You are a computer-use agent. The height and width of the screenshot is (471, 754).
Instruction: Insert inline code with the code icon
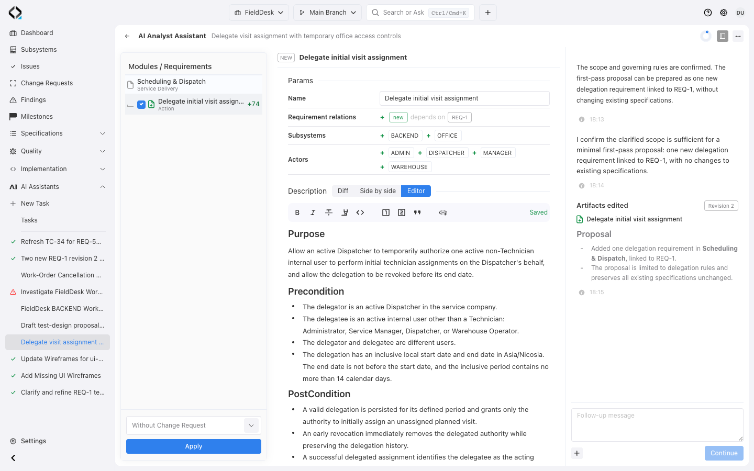[360, 212]
